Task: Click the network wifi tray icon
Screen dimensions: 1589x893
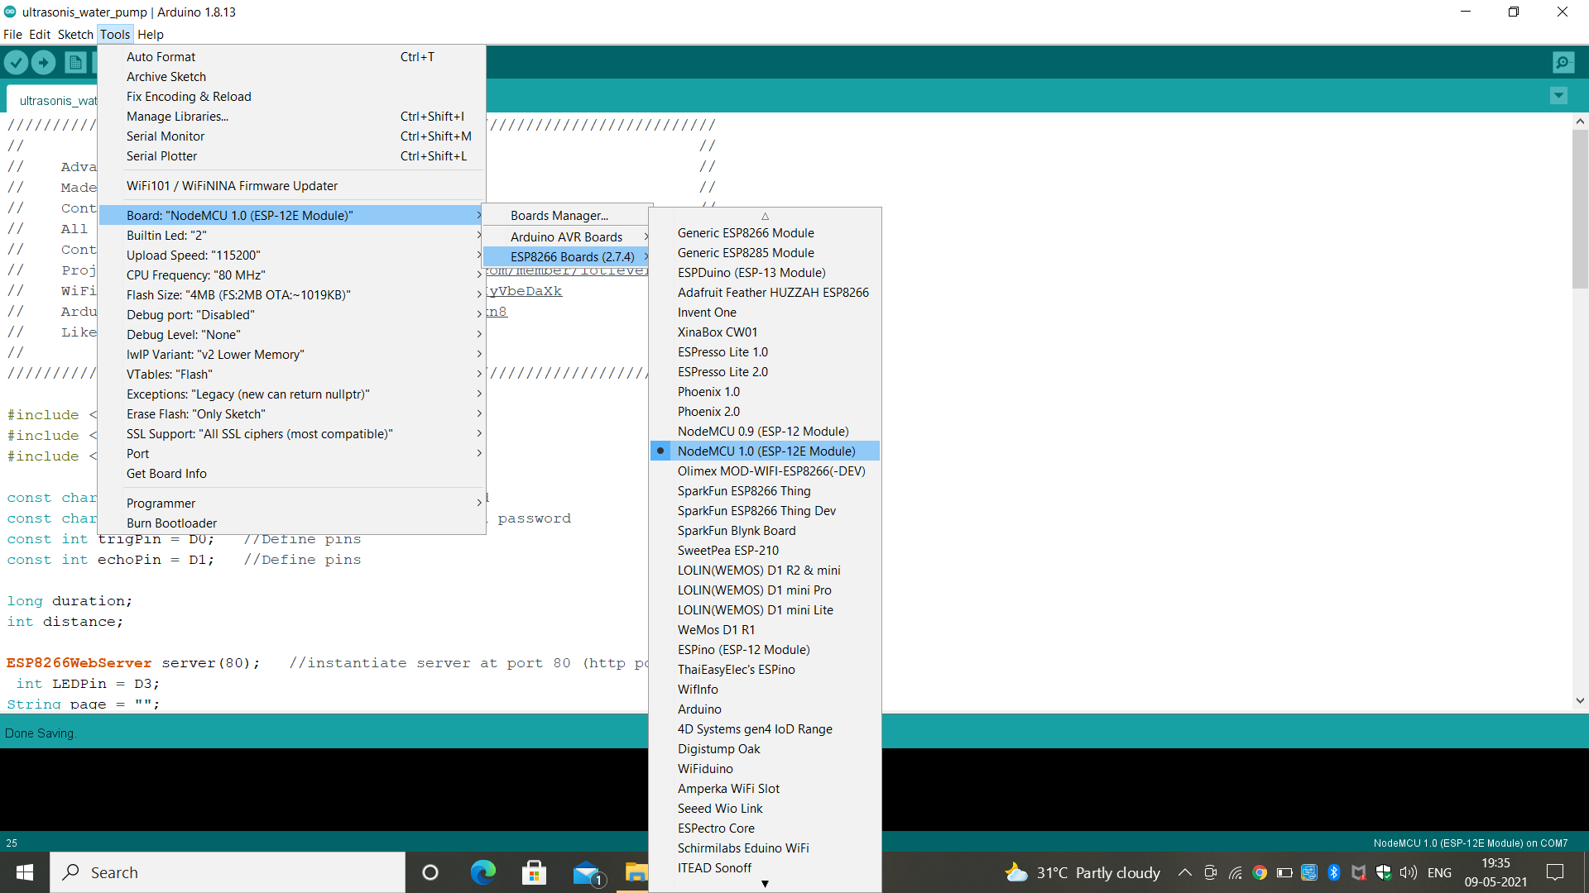Action: click(1235, 872)
